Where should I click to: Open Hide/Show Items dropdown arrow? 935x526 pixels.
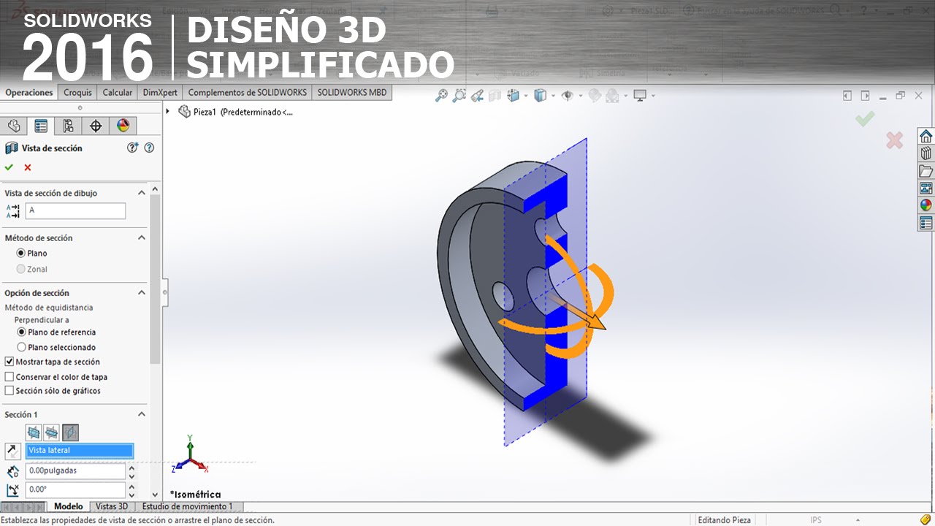coord(580,96)
